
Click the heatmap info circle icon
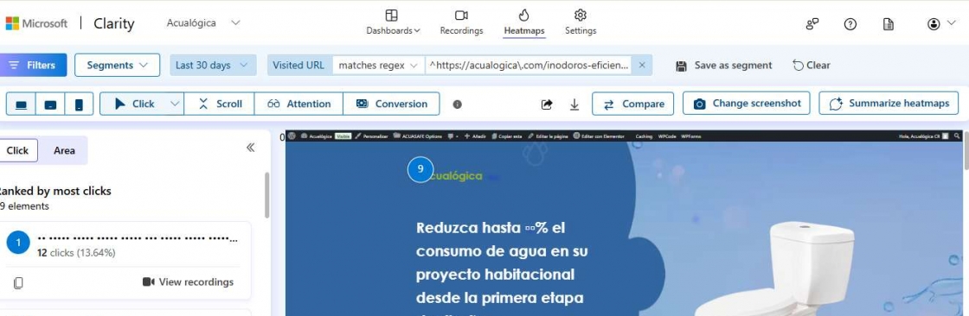(x=458, y=104)
